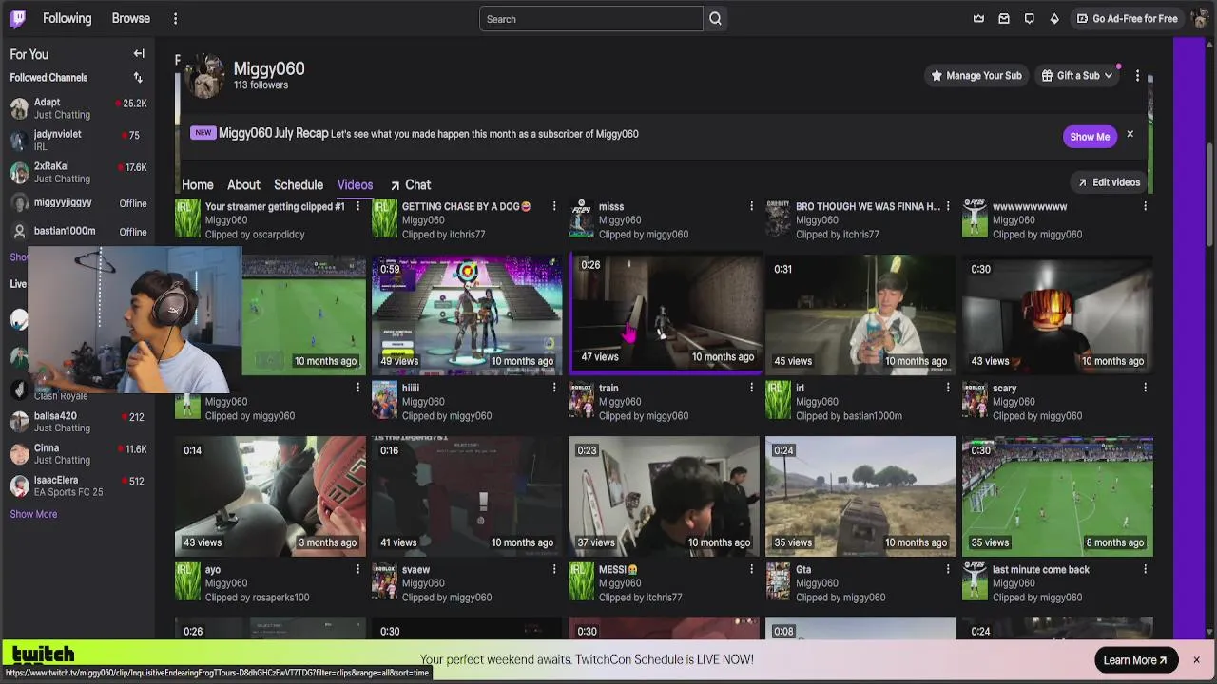This screenshot has width=1217, height=684.
Task: Open the Chat popout tab
Action: coord(410,185)
